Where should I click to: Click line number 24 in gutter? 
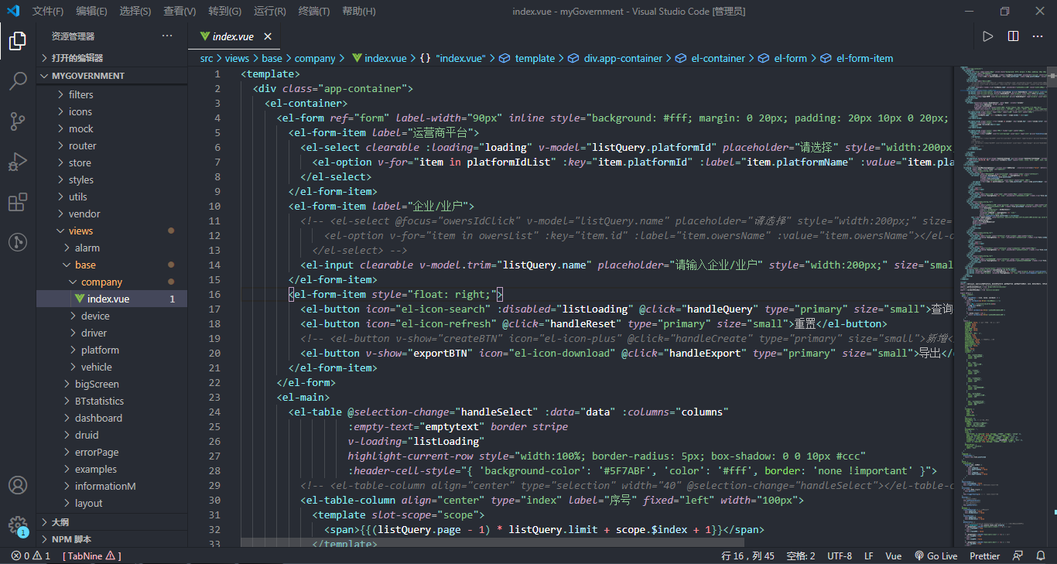click(x=215, y=412)
